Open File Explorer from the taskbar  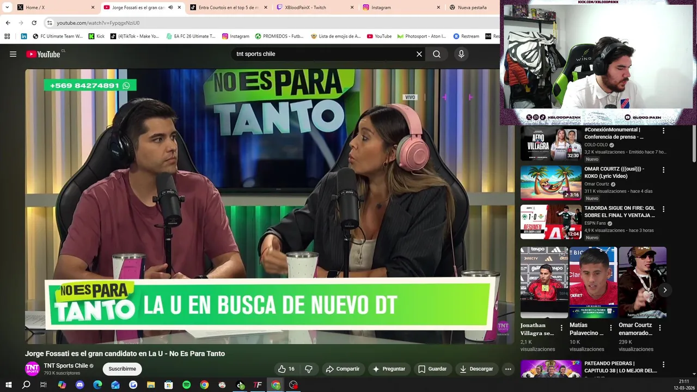pos(151,385)
